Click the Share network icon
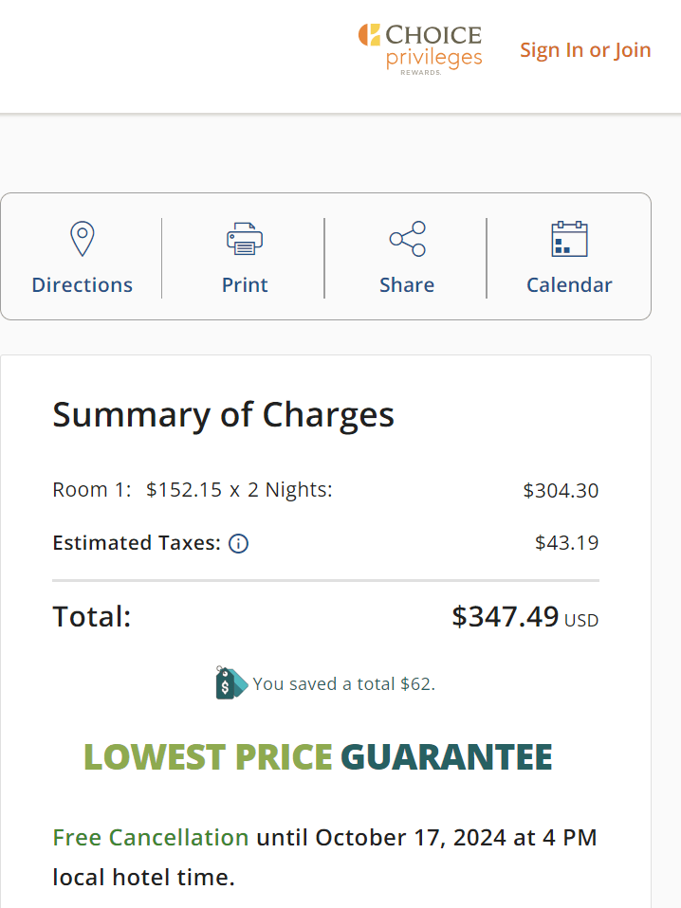The image size is (681, 908). [x=408, y=239]
